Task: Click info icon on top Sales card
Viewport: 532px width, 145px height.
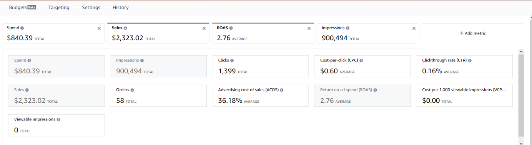Action: coord(125,28)
